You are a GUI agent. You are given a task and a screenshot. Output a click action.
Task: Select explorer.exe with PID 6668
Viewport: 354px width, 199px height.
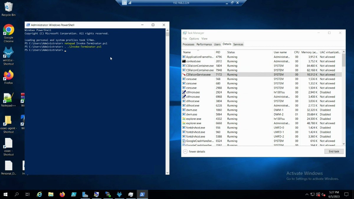pos(262,123)
